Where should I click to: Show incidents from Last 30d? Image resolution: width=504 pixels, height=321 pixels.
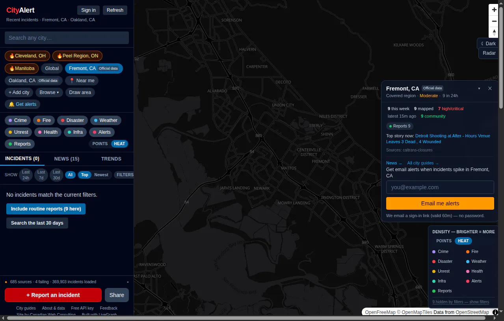click(x=56, y=175)
